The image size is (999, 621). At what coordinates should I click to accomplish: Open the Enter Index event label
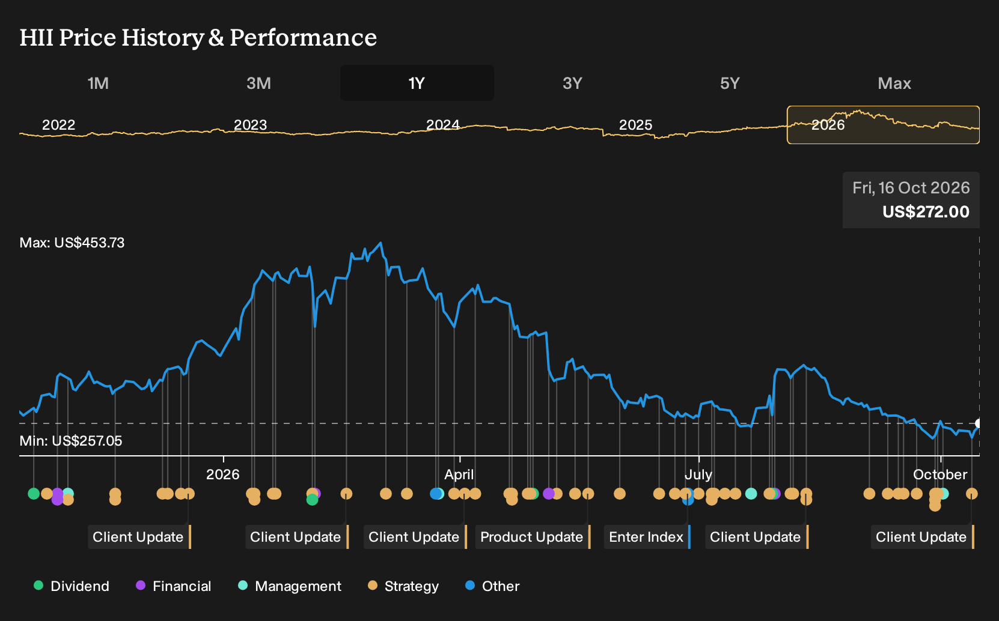tap(647, 537)
